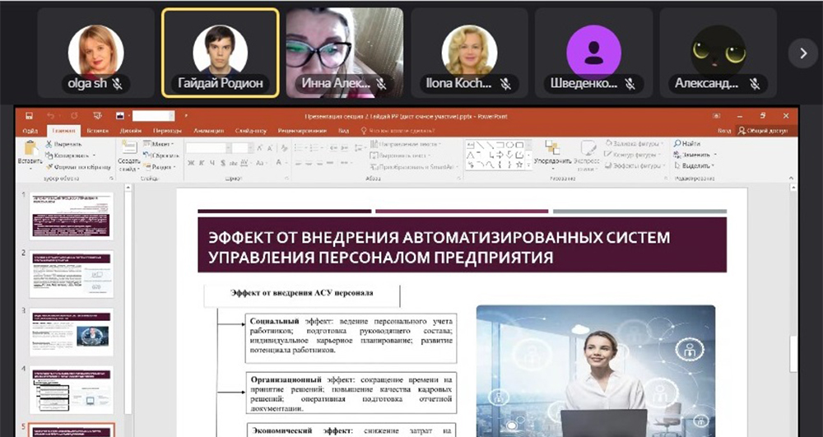The image size is (823, 437).
Task: Open the font name combo box
Action: [208, 148]
